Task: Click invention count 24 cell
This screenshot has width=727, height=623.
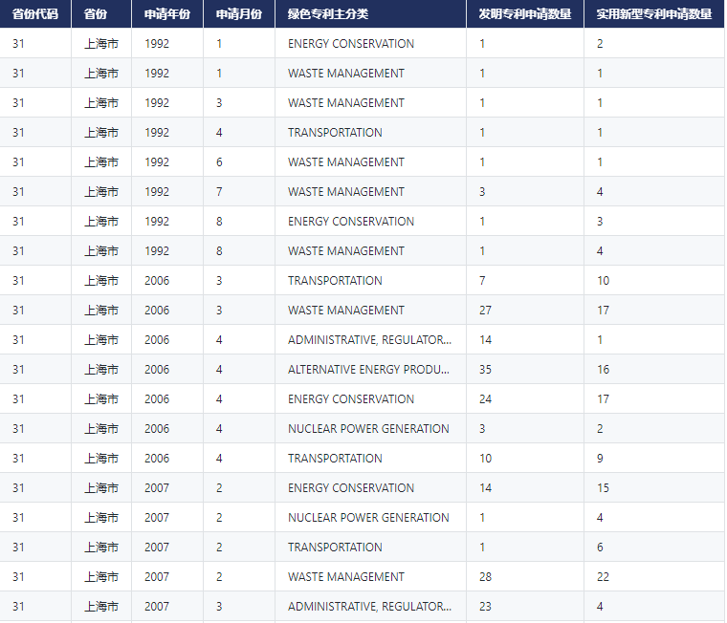Action: [525, 399]
